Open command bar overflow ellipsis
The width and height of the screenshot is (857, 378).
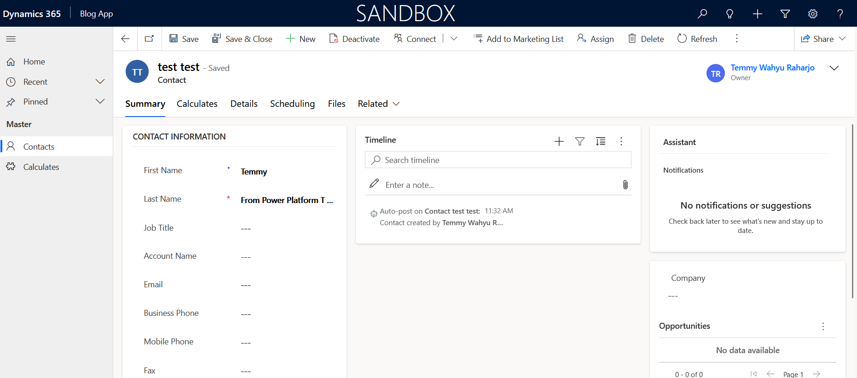tap(736, 39)
